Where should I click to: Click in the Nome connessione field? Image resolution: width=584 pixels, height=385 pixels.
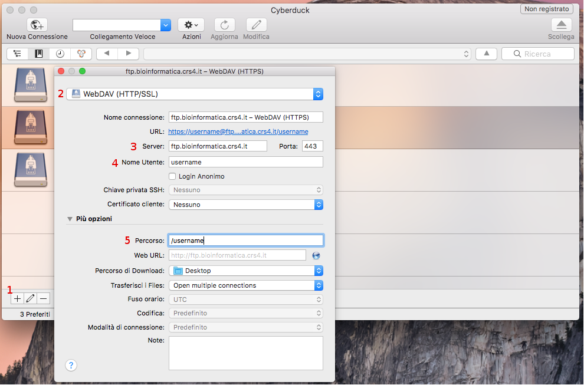pyautogui.click(x=246, y=117)
